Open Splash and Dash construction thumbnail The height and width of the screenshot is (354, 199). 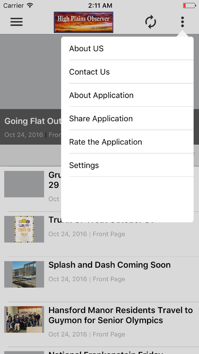(x=24, y=274)
